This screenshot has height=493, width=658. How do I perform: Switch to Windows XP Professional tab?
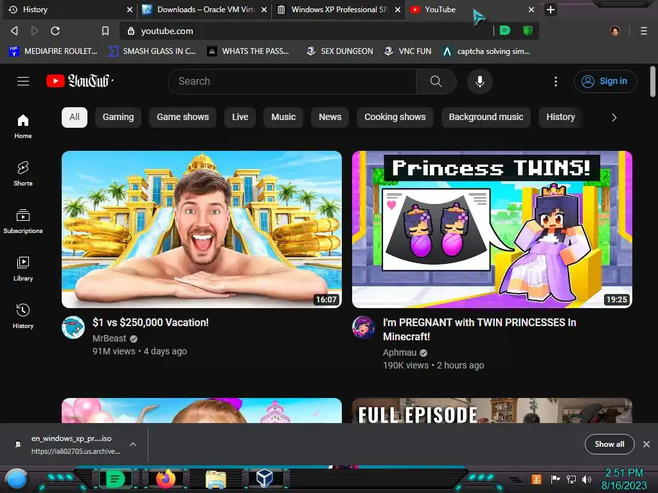(x=338, y=9)
